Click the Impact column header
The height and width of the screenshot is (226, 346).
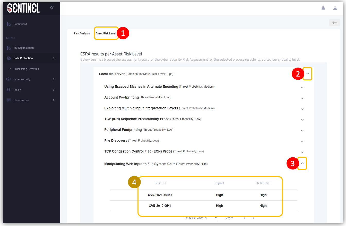click(219, 183)
